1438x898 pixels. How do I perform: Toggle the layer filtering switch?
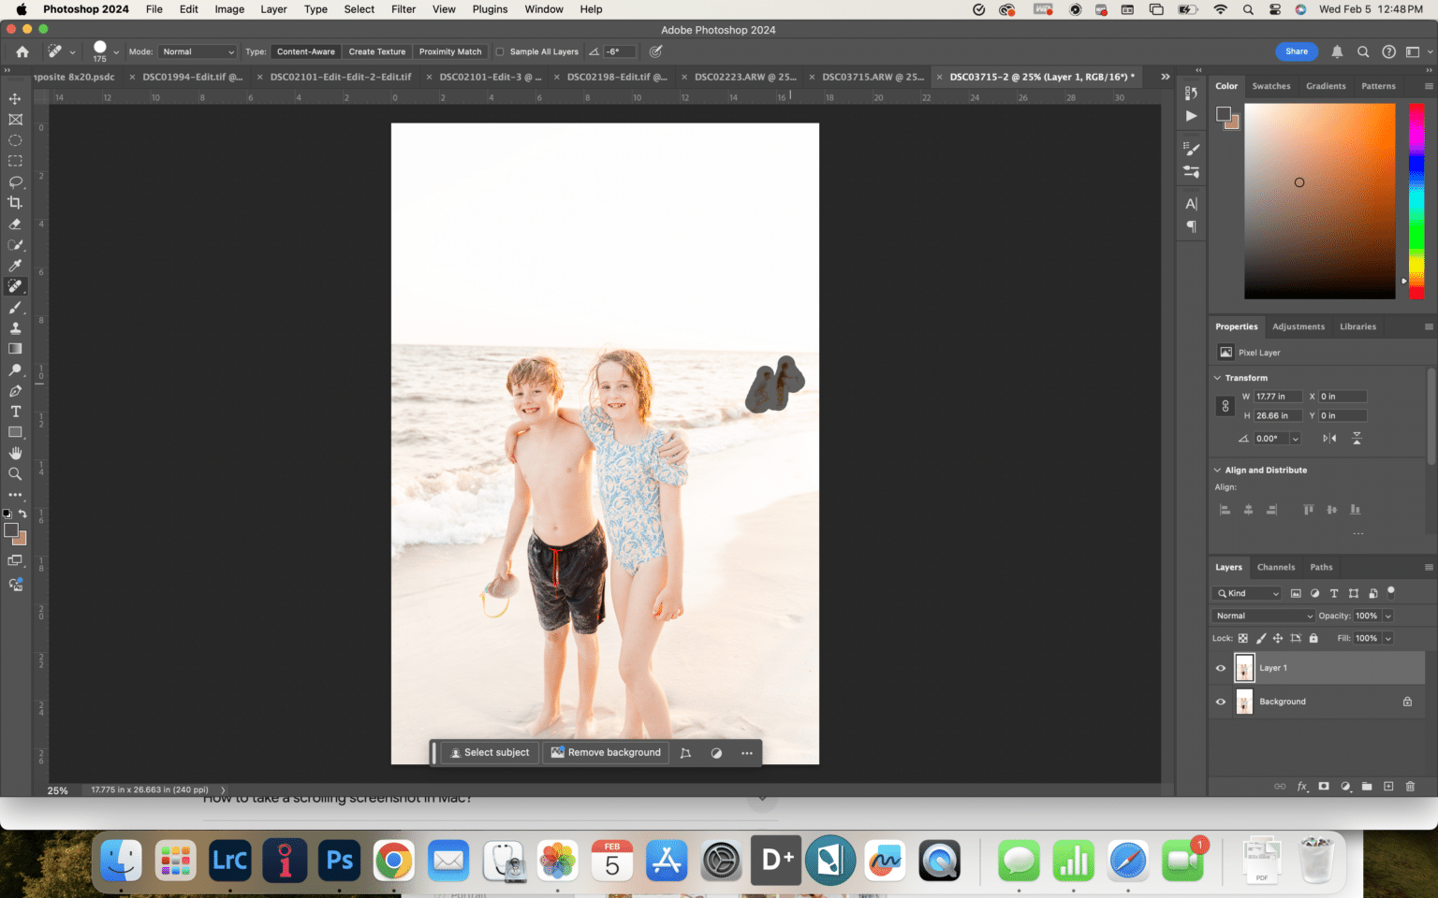(x=1391, y=591)
